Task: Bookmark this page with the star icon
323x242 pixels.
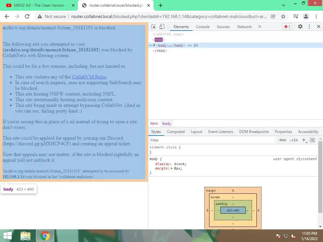Action: pos(283,16)
